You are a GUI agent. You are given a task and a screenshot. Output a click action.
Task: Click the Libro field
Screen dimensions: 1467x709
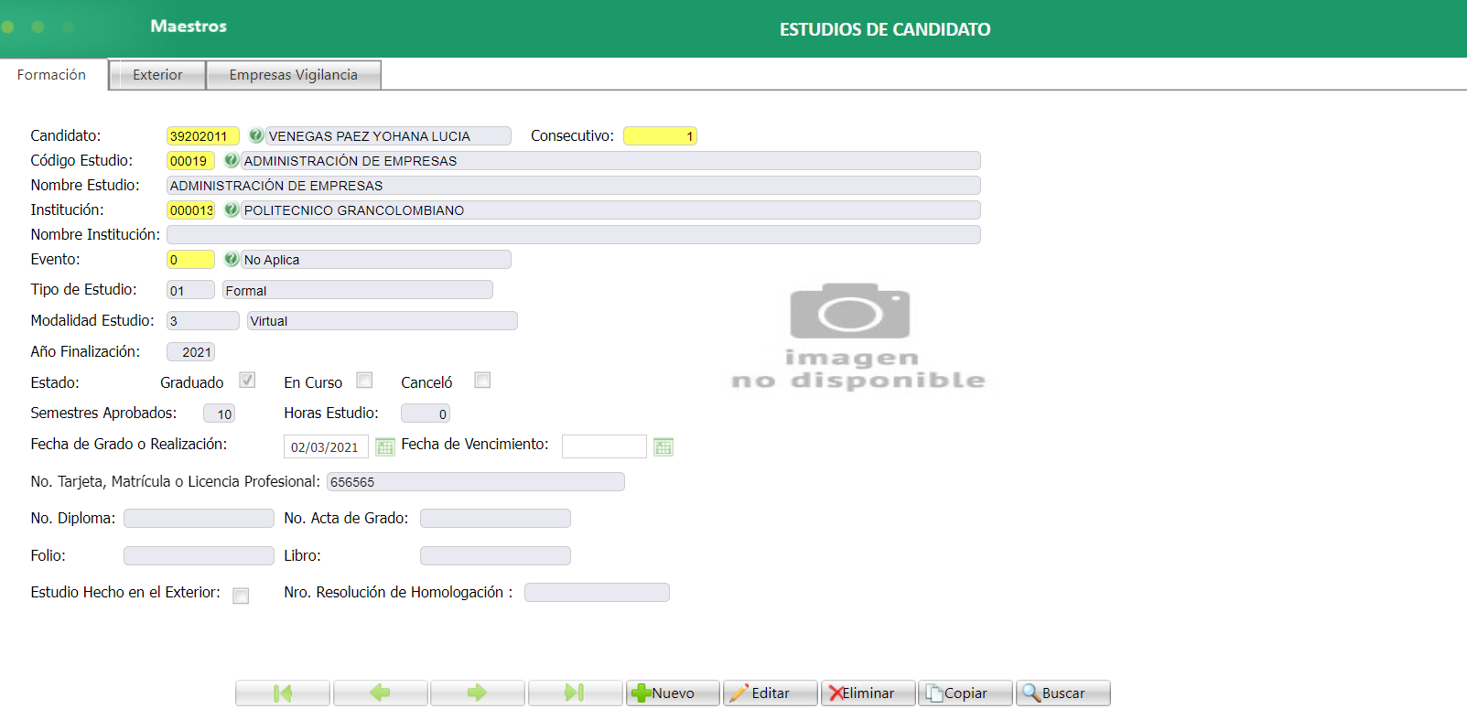click(x=495, y=556)
